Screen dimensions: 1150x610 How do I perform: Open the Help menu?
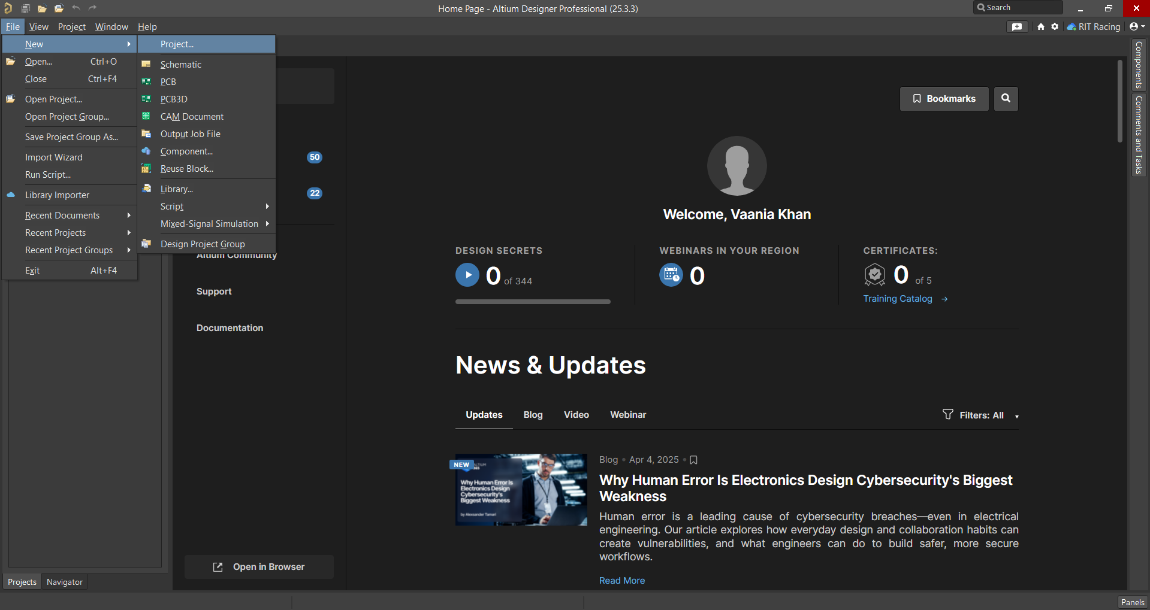point(147,26)
